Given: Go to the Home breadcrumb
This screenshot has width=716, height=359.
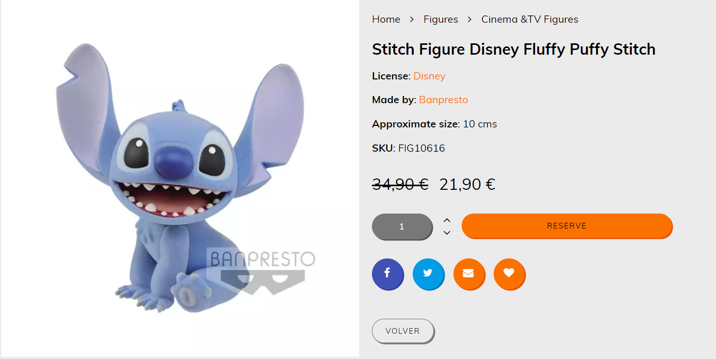Looking at the screenshot, I should 386,19.
